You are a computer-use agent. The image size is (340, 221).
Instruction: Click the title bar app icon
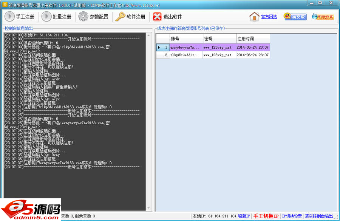tap(5, 4)
